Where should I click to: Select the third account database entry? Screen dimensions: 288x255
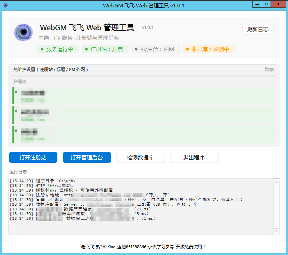pos(144,135)
